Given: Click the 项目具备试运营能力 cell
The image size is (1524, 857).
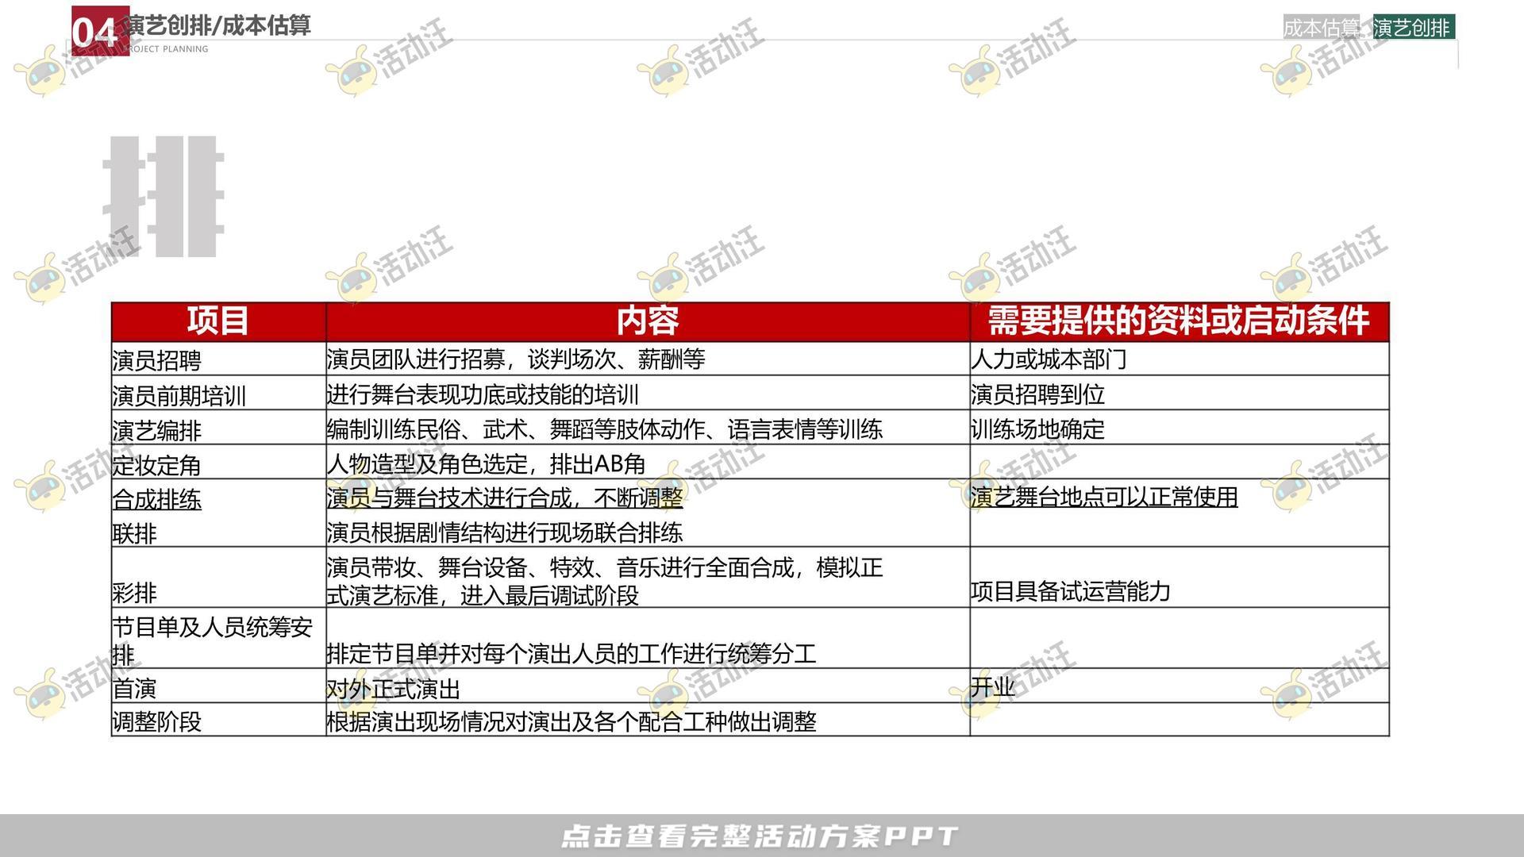Looking at the screenshot, I should point(1180,578).
